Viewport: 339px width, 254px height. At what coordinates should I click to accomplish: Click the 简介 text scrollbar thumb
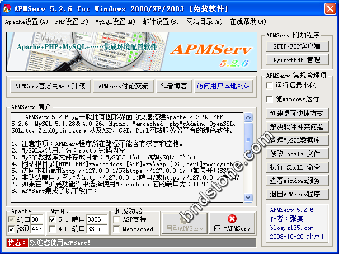pyautogui.click(x=248, y=140)
